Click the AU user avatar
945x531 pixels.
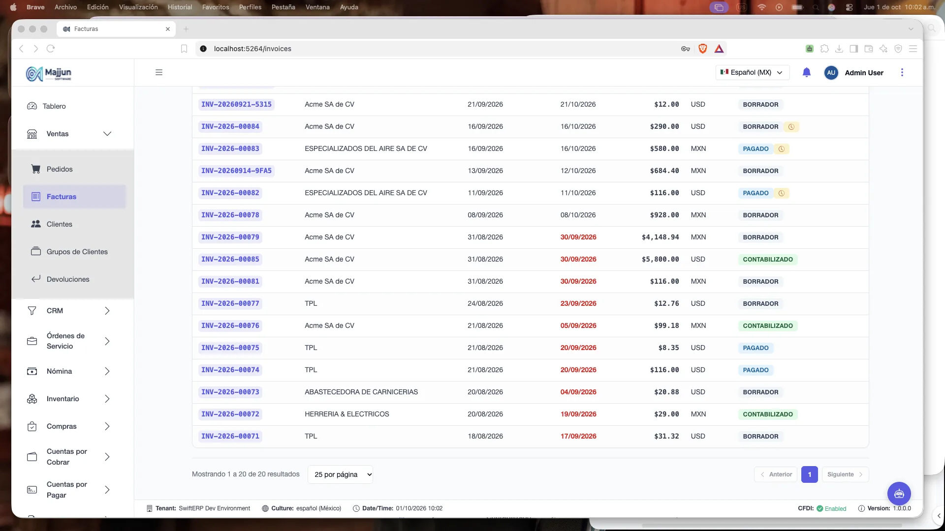[831, 72]
